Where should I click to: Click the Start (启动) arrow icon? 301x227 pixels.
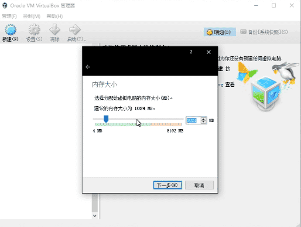coord(75,30)
